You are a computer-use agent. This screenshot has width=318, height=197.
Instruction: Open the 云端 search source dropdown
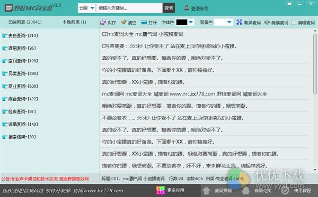(86, 8)
